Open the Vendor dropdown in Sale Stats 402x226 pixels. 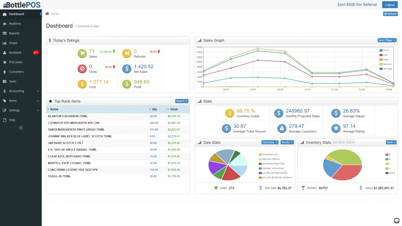point(287,142)
